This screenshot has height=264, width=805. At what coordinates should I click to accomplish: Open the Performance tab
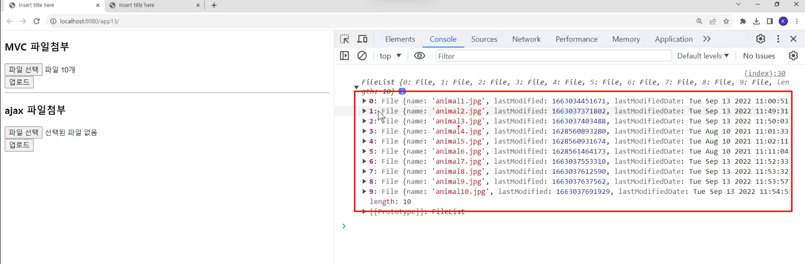[577, 39]
